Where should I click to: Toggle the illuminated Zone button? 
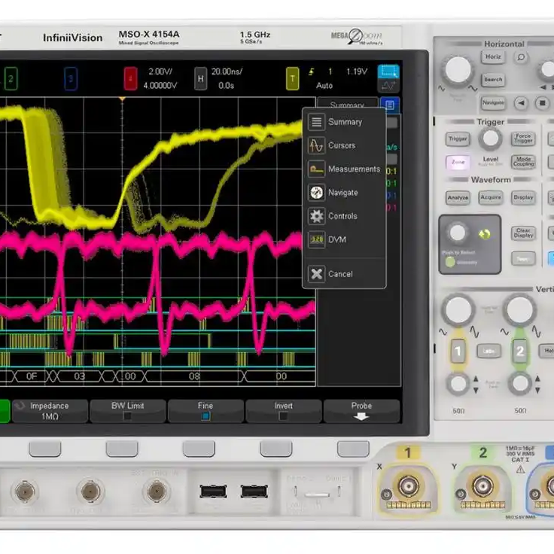(458, 162)
